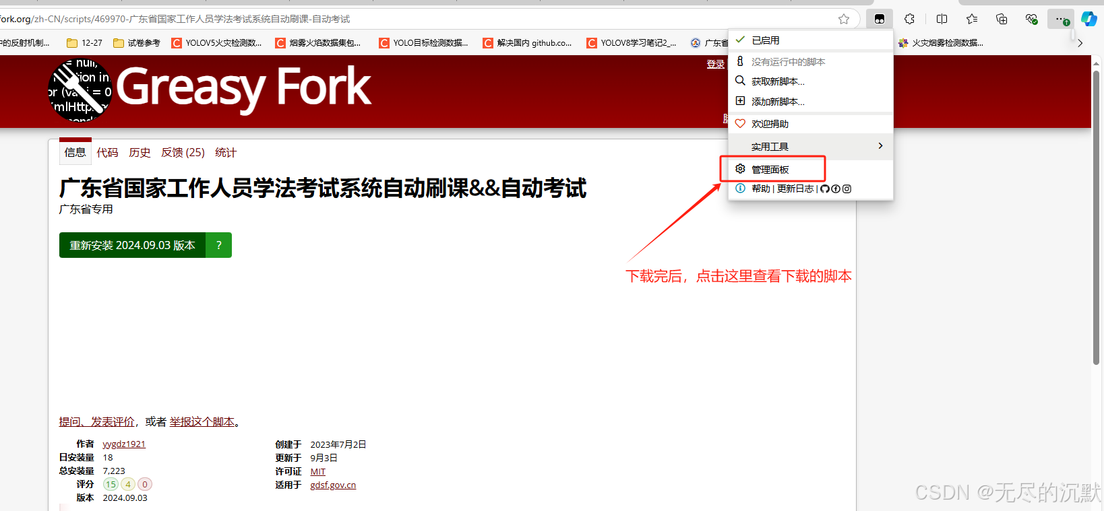The width and height of the screenshot is (1104, 511).
Task: Add this page to favorites star
Action: pyautogui.click(x=844, y=19)
